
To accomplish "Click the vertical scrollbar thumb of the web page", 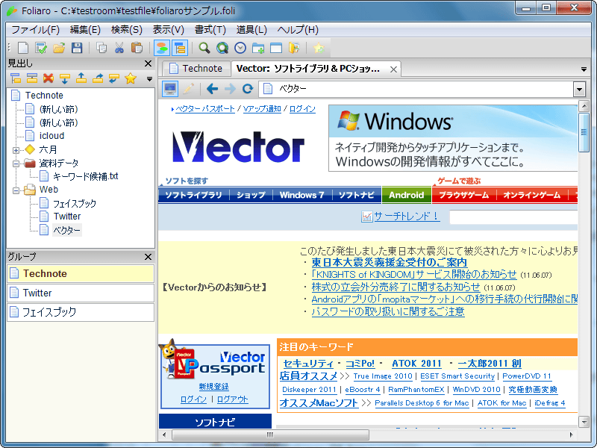I will pyautogui.click(x=584, y=133).
